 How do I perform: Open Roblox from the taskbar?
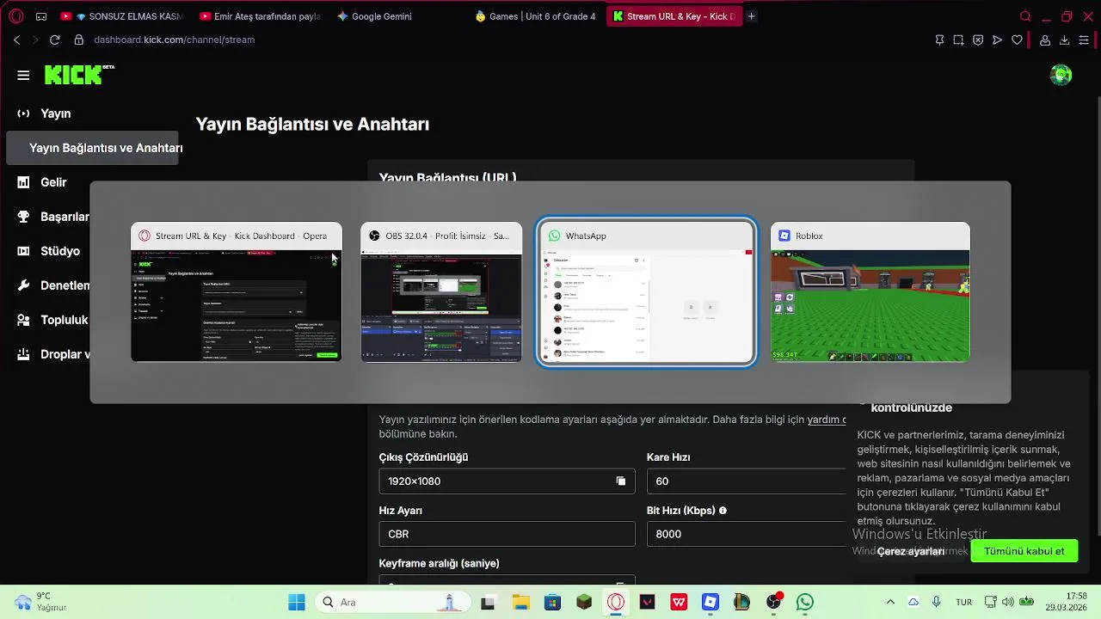tap(710, 603)
